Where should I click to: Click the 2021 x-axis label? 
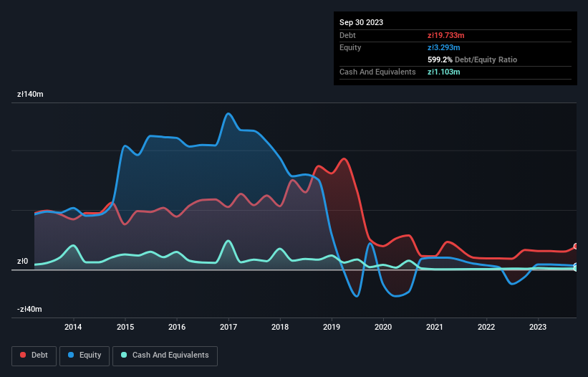tap(435, 327)
